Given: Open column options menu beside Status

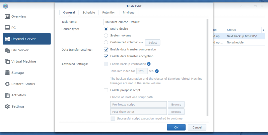Looking at the screenshot, I should (263, 30).
